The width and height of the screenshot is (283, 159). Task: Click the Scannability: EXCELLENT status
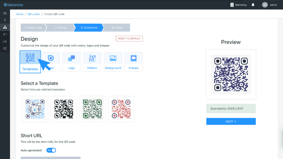tap(231, 109)
